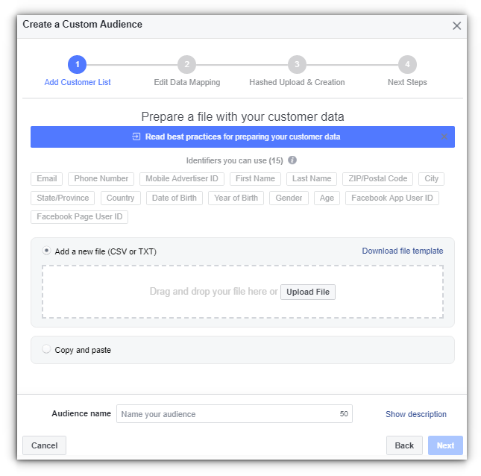Click the step 3 circle icon
This screenshot has height=476, width=481.
coord(297,64)
